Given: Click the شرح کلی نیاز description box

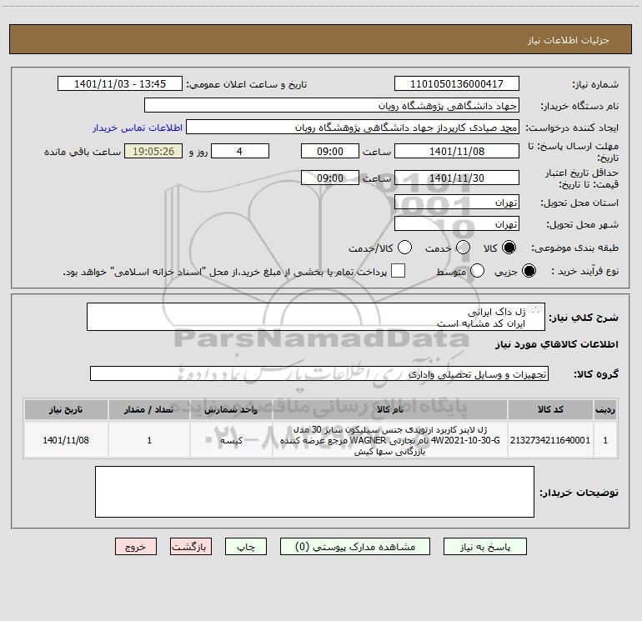Looking at the screenshot, I should coord(316,317).
